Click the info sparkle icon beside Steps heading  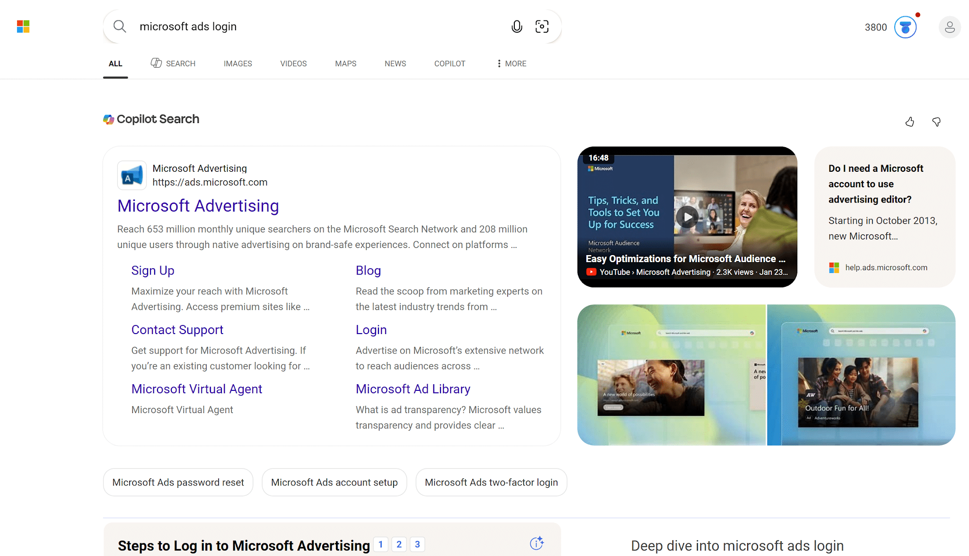(x=537, y=543)
